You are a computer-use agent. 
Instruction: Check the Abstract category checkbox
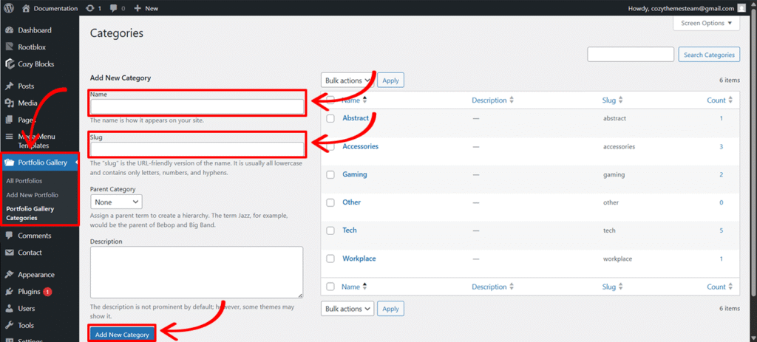330,118
